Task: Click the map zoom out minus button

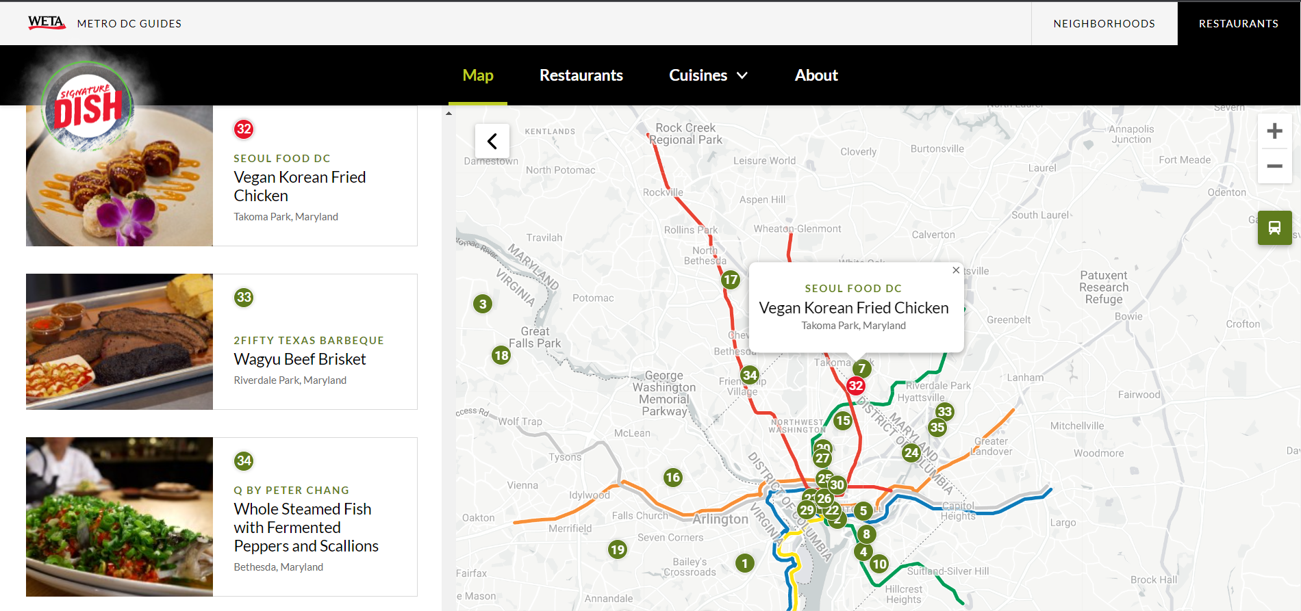Action: click(x=1274, y=166)
